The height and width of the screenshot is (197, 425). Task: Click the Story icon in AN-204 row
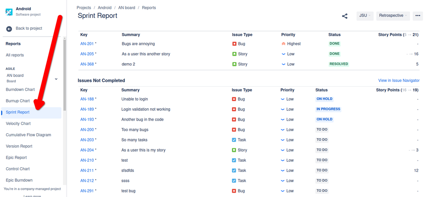234,150
